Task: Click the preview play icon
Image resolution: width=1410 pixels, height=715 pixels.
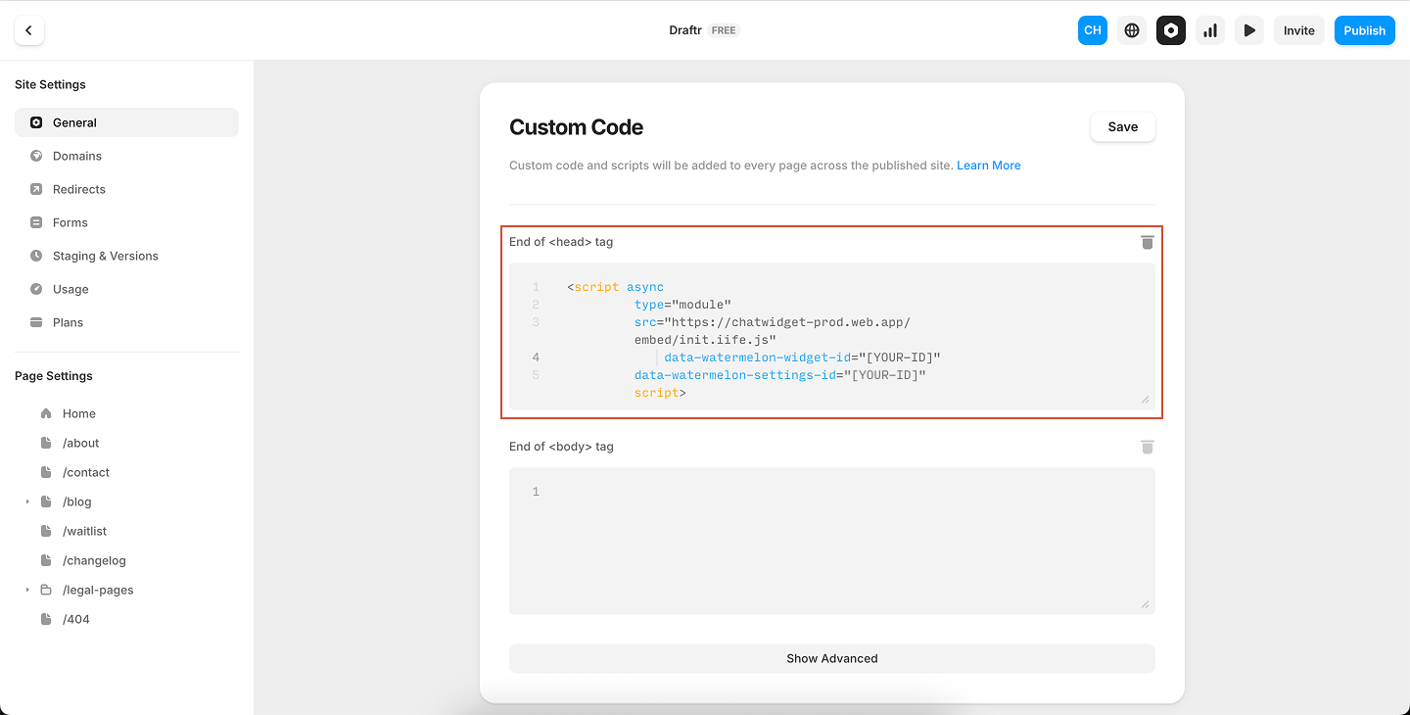Action: point(1249,30)
